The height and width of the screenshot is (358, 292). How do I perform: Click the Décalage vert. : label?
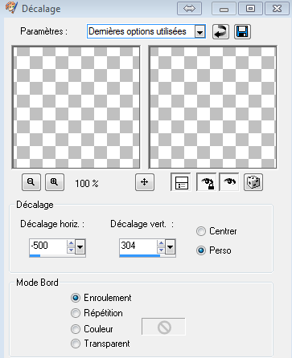point(142,224)
